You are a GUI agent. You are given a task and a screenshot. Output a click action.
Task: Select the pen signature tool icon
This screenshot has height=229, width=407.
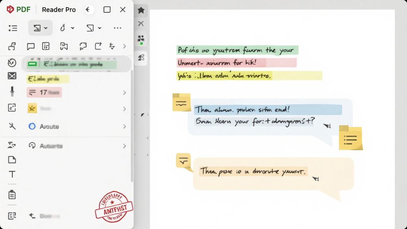(62, 28)
